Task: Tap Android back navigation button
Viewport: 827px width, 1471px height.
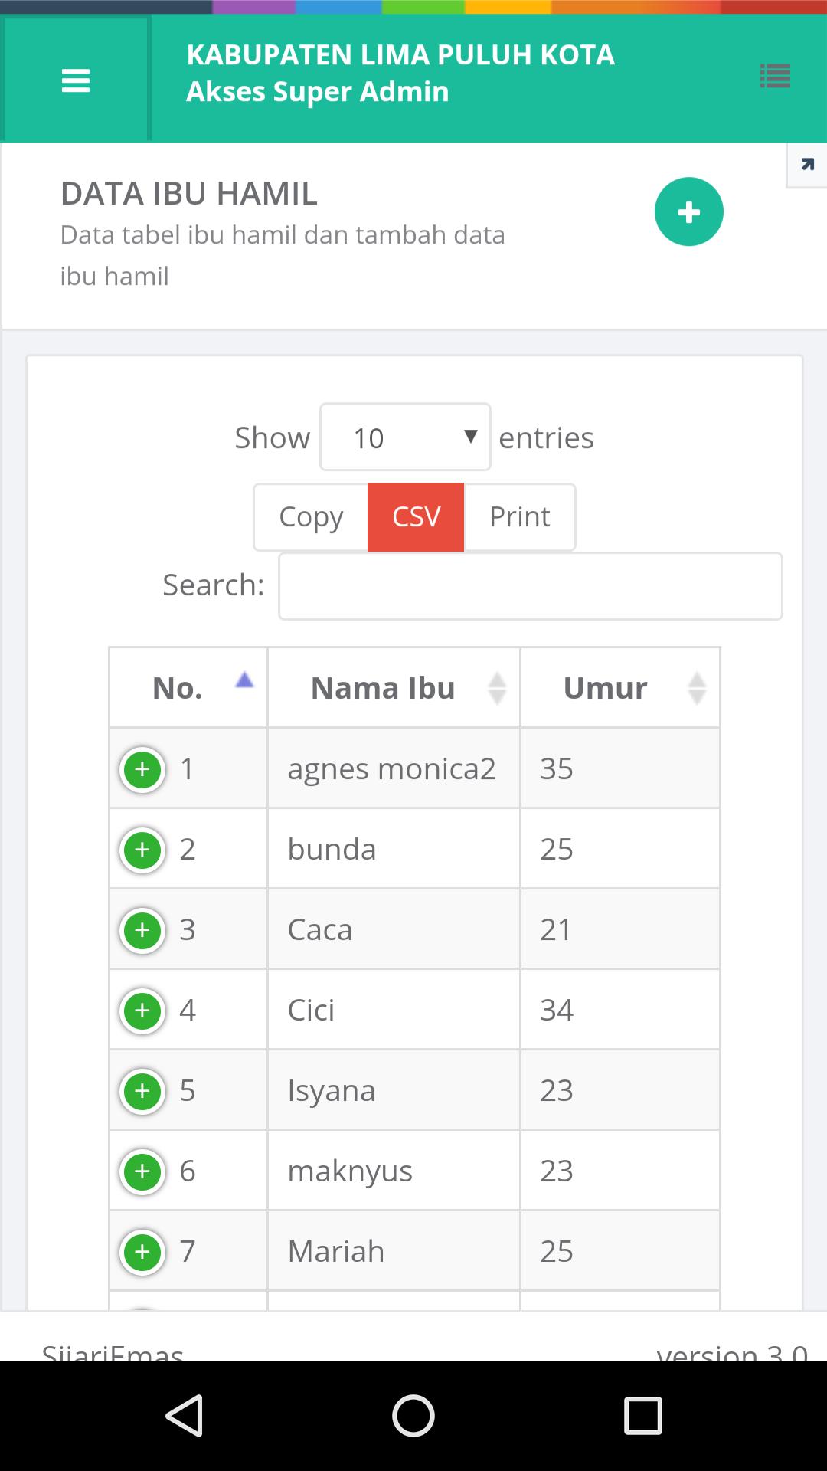Action: coord(185,1415)
